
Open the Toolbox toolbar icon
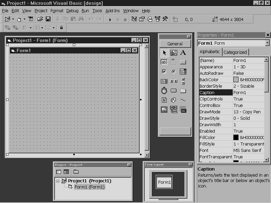coord(165,19)
